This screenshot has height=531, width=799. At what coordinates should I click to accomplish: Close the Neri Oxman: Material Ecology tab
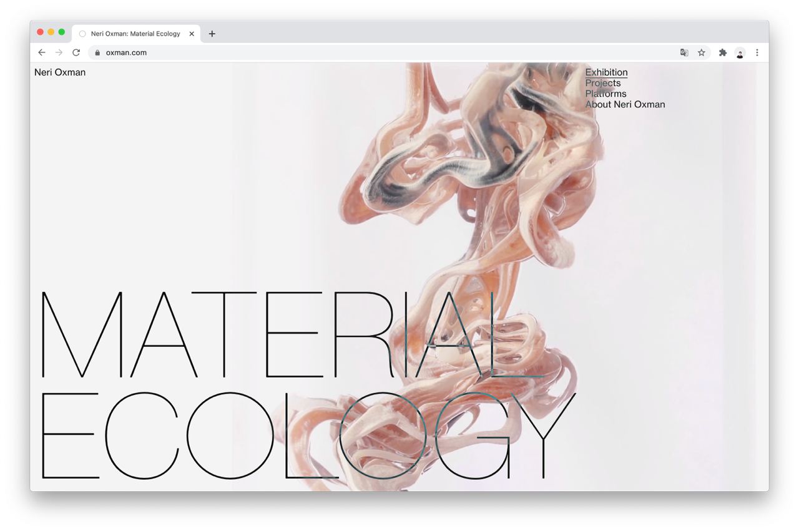tap(192, 34)
